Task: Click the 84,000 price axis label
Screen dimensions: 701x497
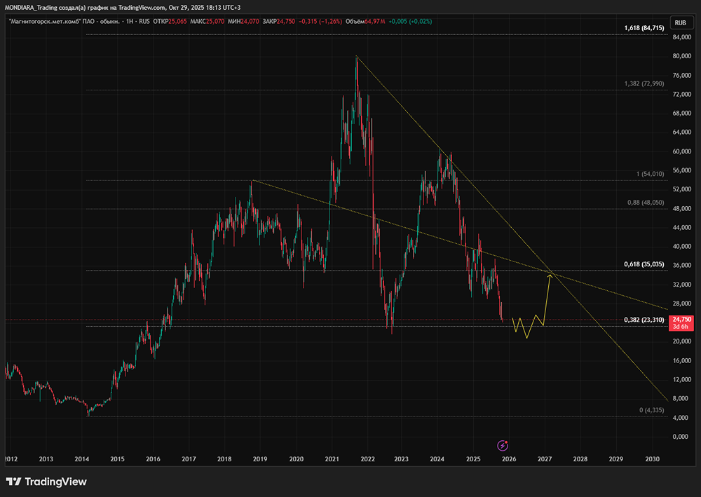Action: (682, 37)
